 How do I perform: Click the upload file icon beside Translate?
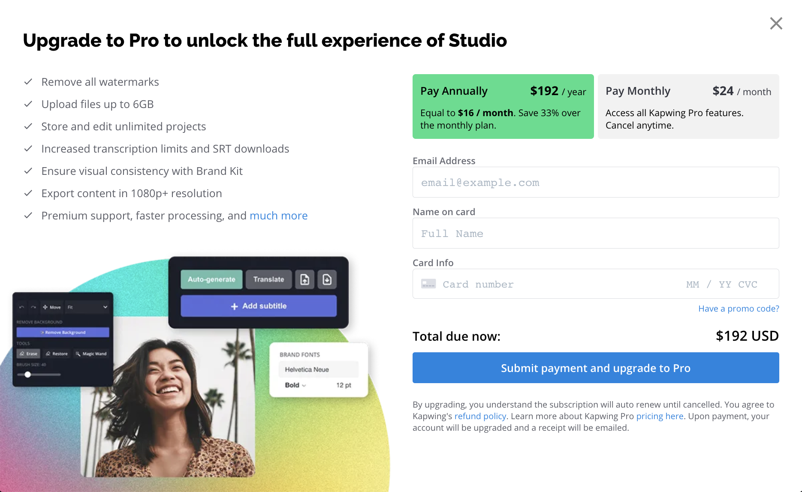click(x=305, y=279)
